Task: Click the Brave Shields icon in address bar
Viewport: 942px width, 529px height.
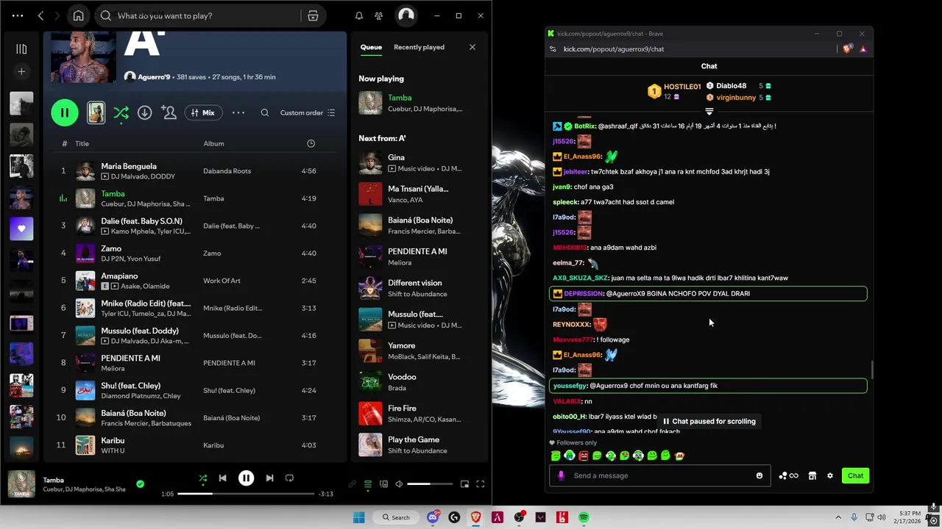Action: [847, 48]
